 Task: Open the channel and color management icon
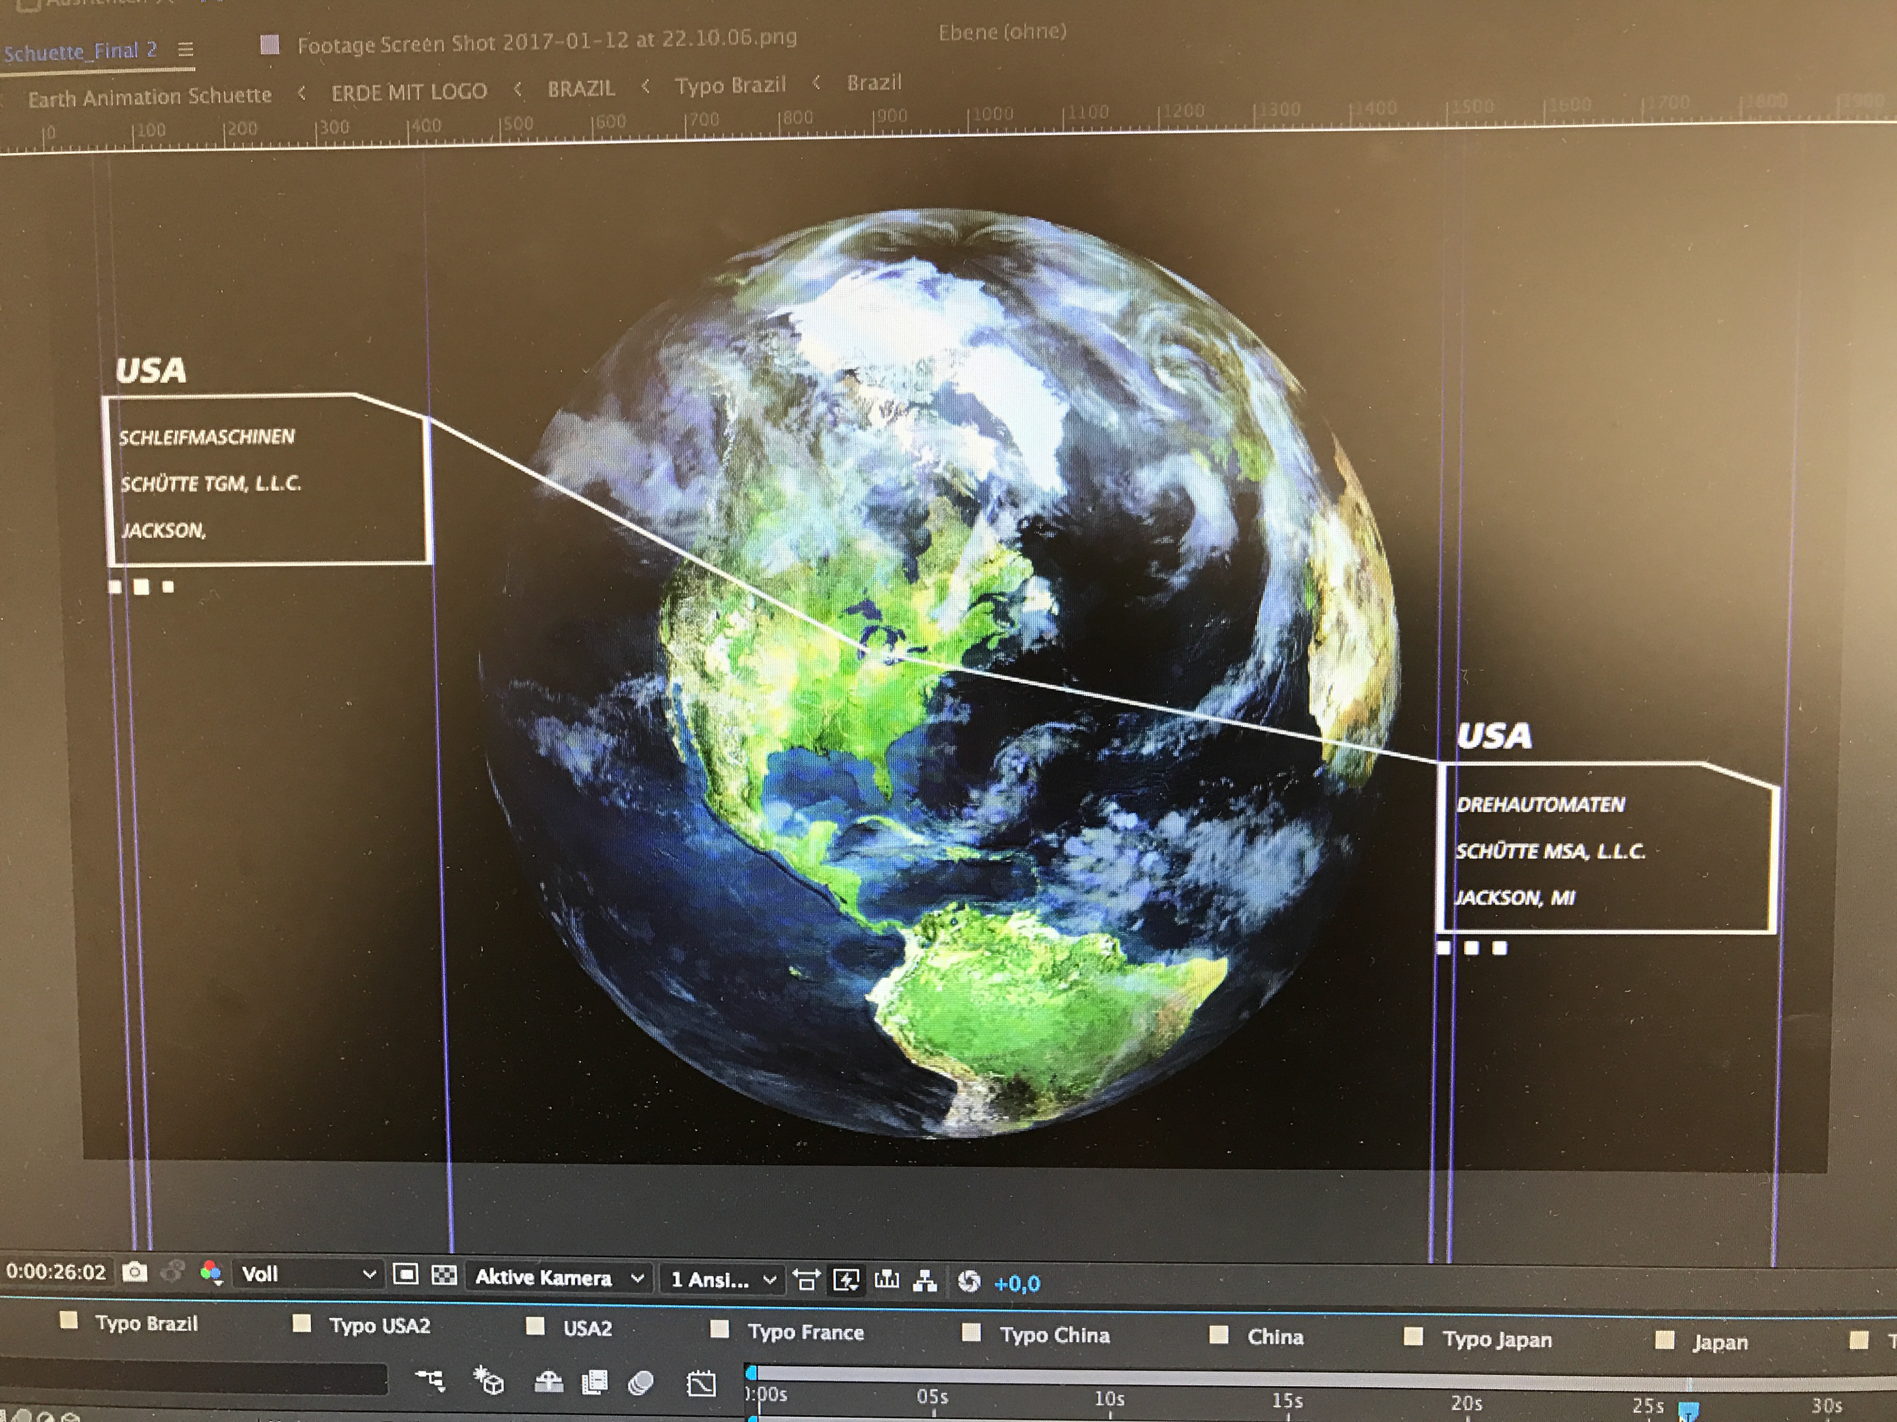click(x=211, y=1273)
